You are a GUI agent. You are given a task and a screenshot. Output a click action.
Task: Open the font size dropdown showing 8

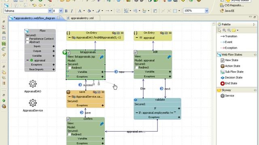[x=61, y=11]
